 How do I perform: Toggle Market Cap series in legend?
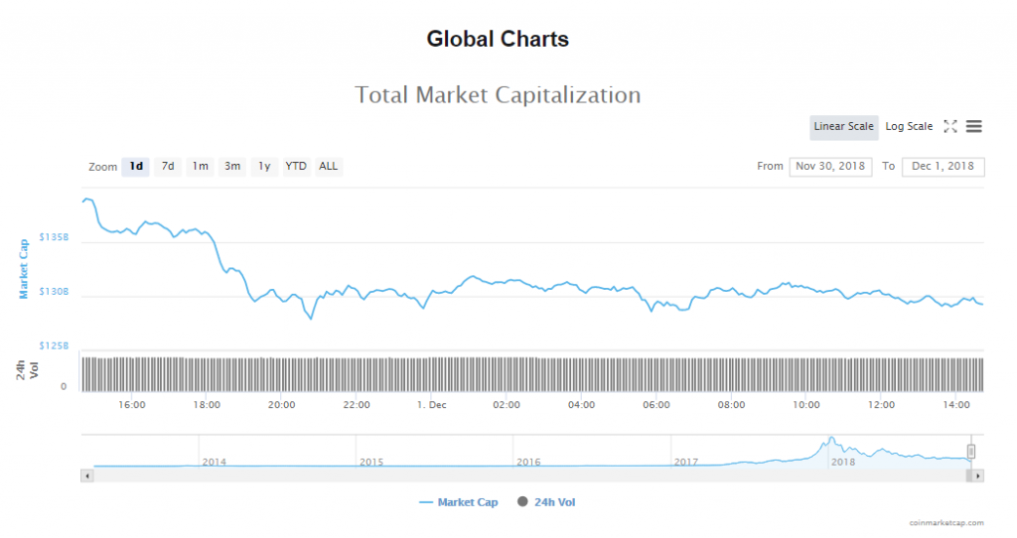[459, 502]
